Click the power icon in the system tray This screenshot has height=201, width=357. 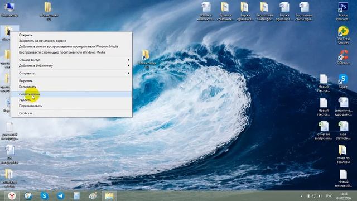(x=308, y=196)
